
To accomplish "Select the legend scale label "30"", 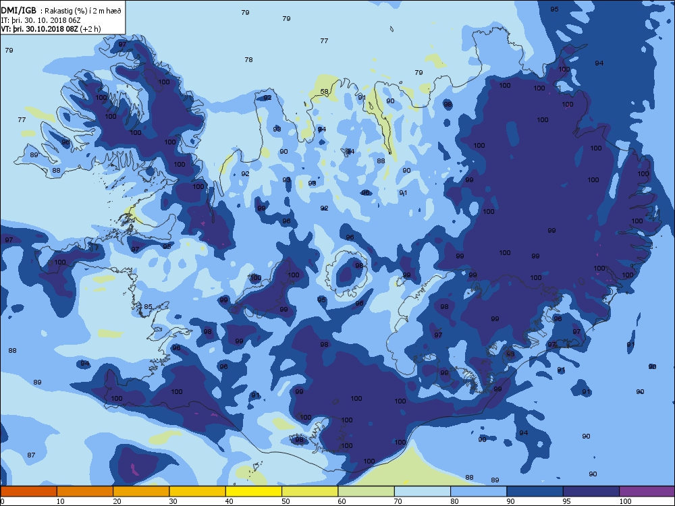I will point(173,501).
